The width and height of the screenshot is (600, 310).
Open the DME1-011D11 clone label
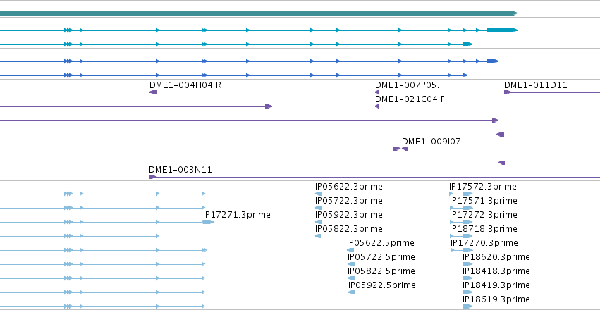535,85
